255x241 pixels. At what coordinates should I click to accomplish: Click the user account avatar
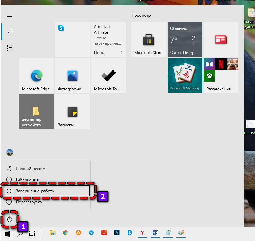(x=10, y=152)
